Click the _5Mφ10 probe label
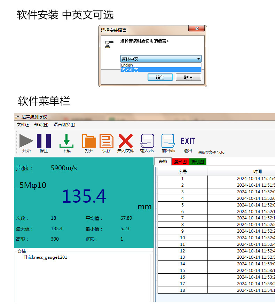This screenshot has width=275, height=304. pyautogui.click(x=31, y=185)
